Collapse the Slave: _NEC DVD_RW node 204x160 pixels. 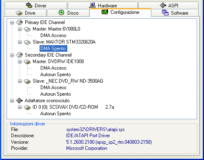point(20,81)
